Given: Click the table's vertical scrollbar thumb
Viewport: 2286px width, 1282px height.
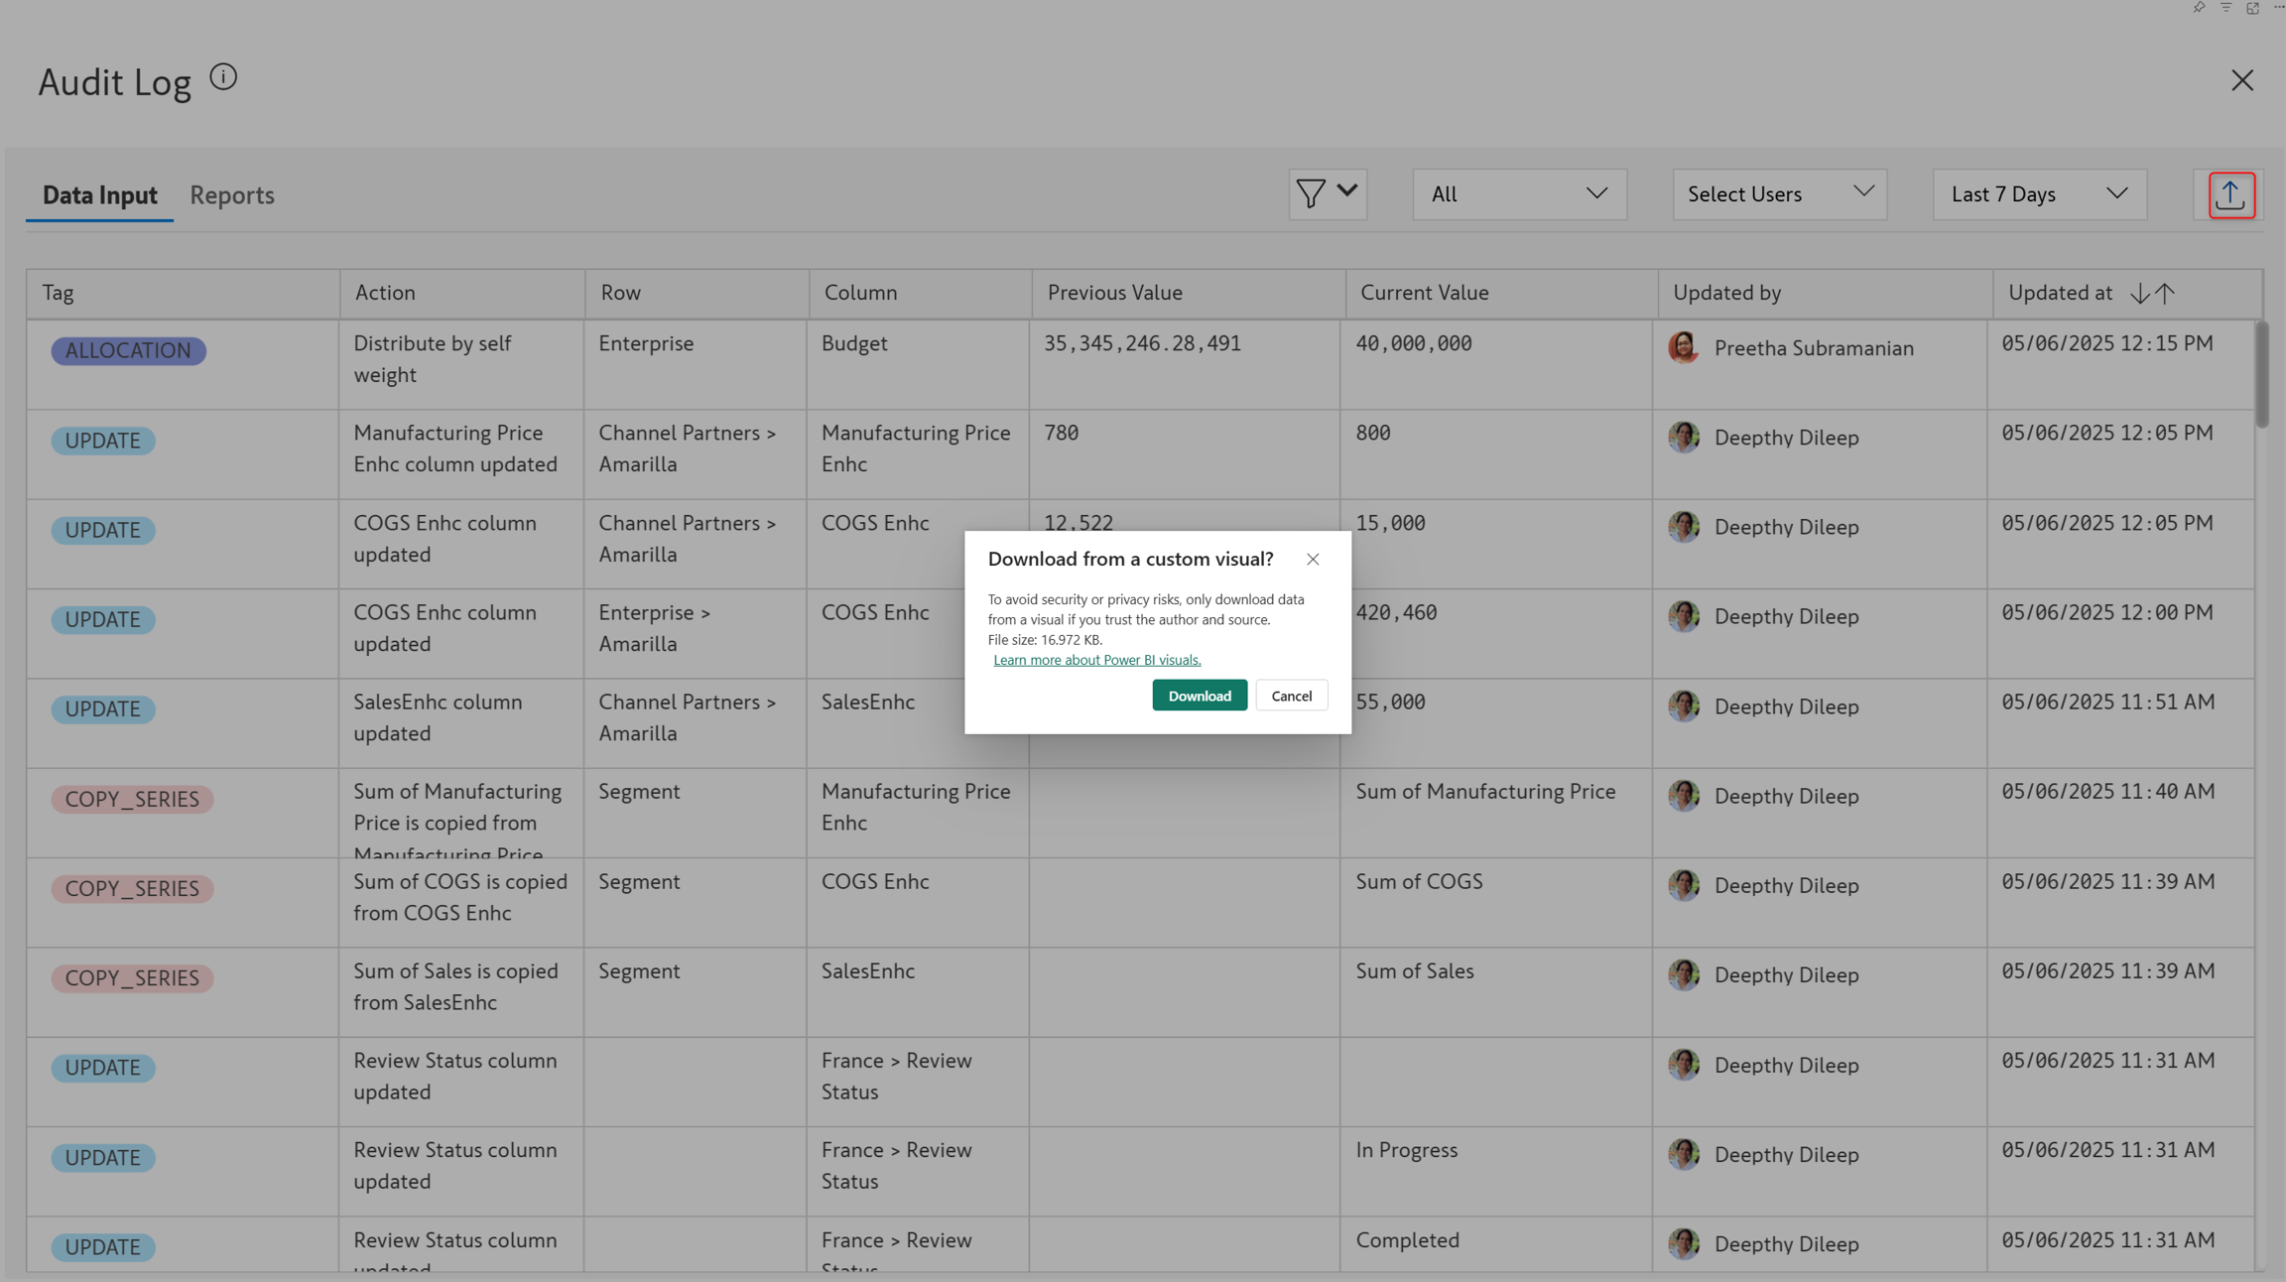Looking at the screenshot, I should pos(2261,375).
